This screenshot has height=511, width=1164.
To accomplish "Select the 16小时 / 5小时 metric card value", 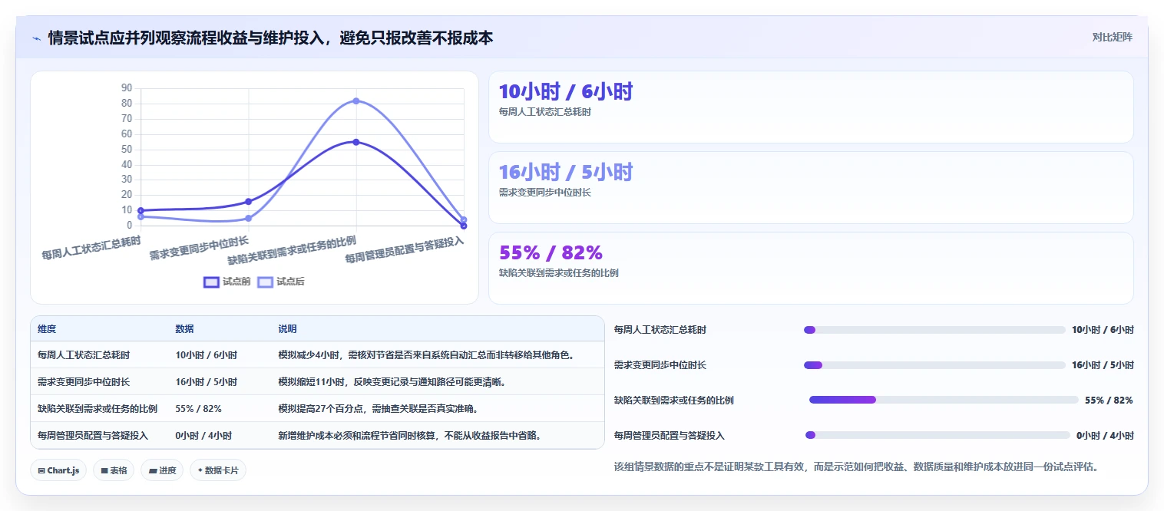I will [566, 172].
